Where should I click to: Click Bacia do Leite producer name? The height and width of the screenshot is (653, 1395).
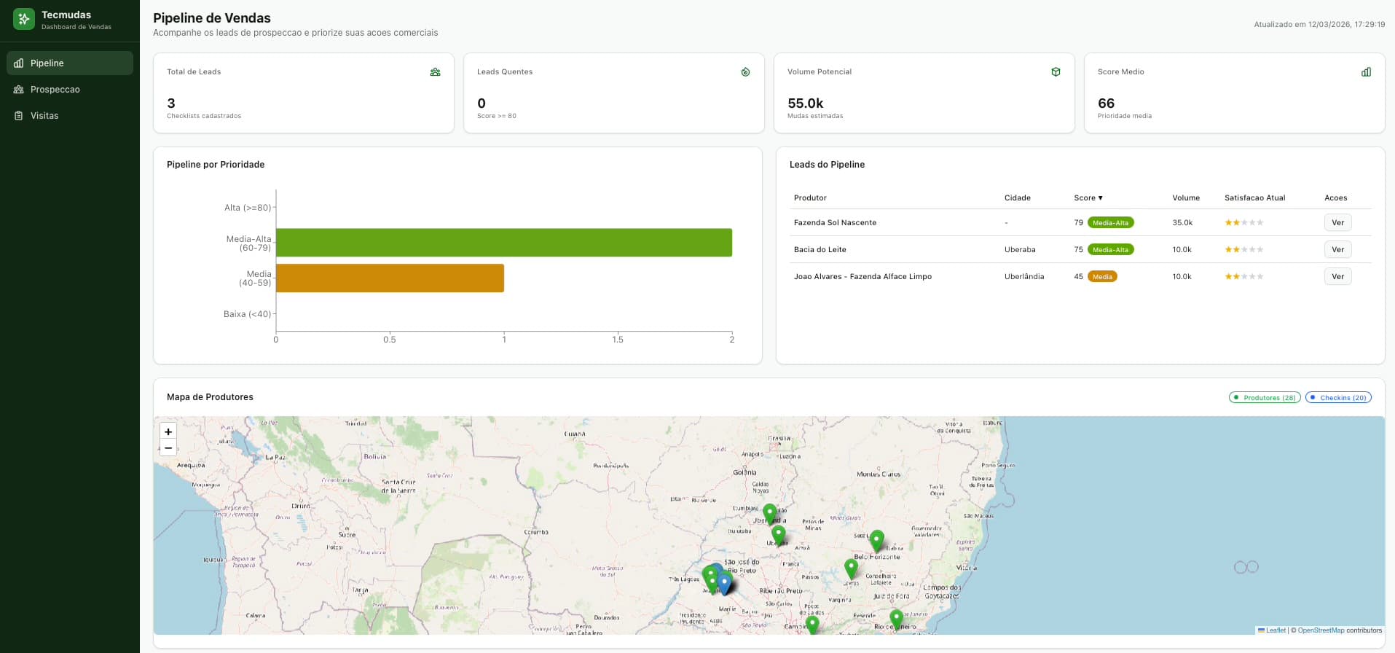[820, 250]
